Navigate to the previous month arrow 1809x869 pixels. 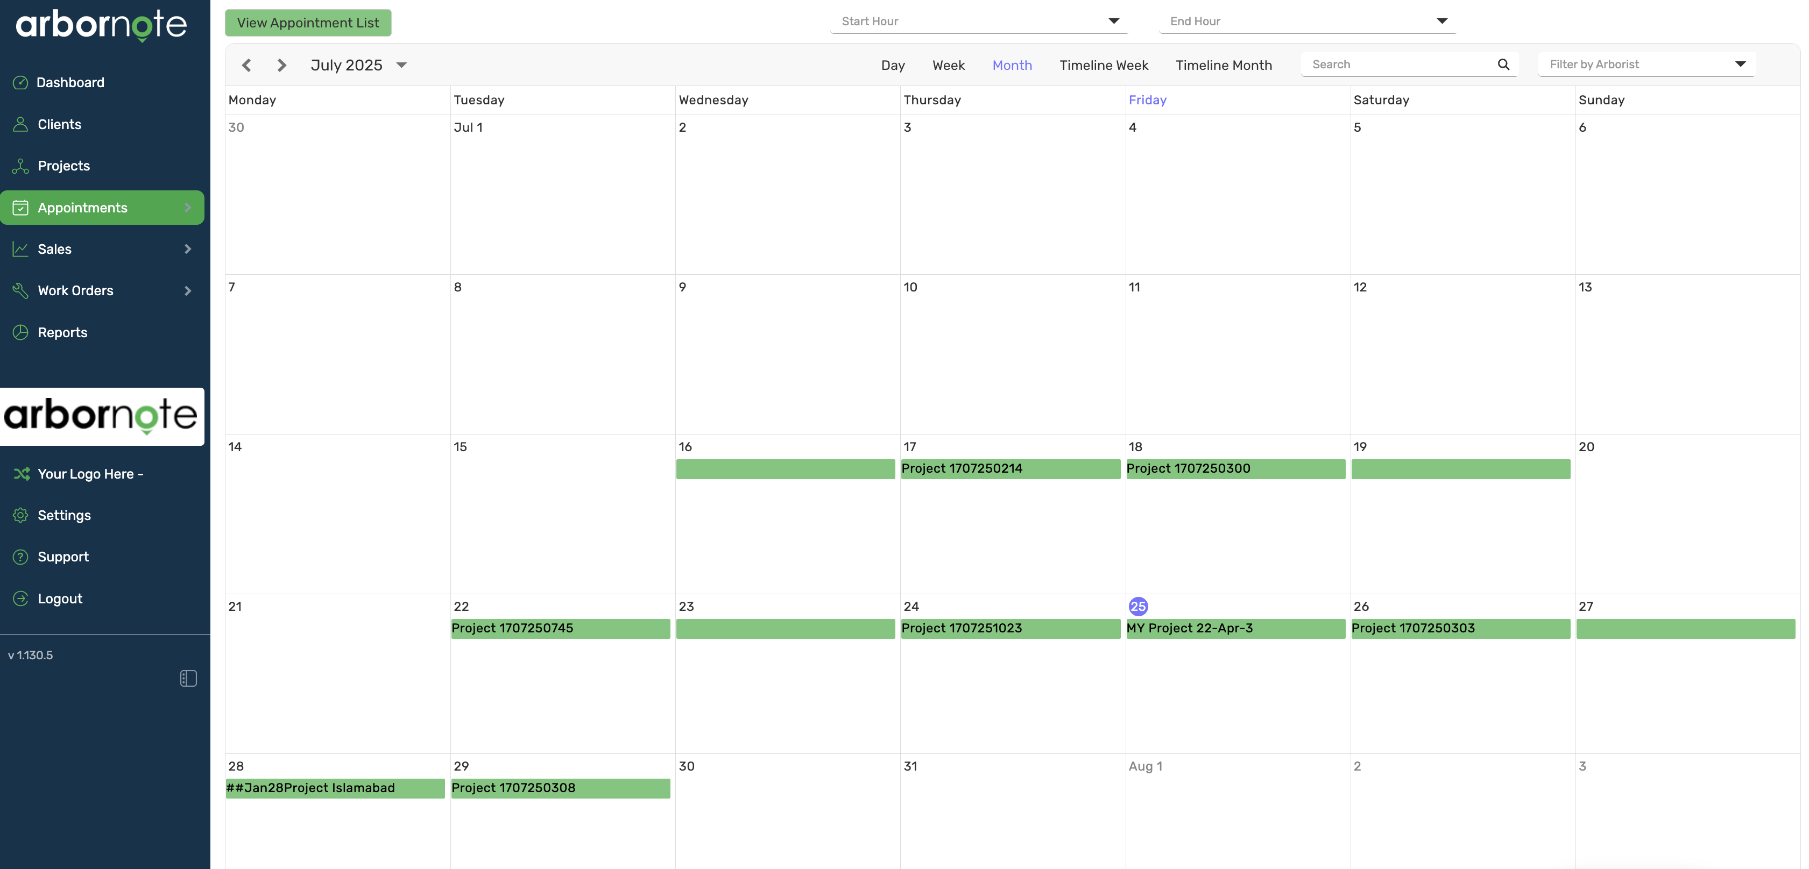coord(246,65)
